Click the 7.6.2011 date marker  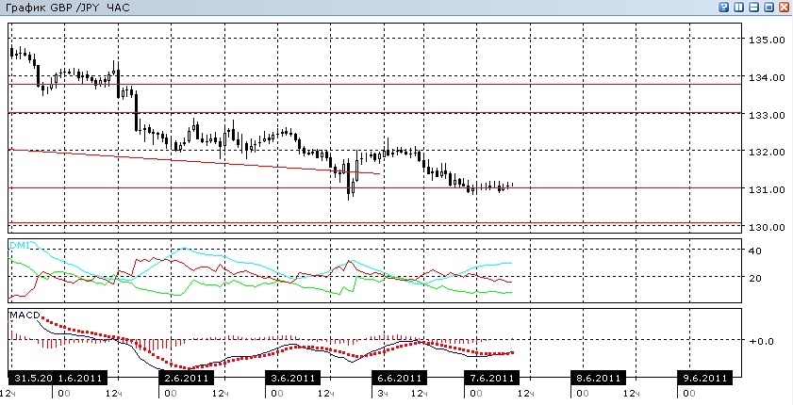click(491, 378)
